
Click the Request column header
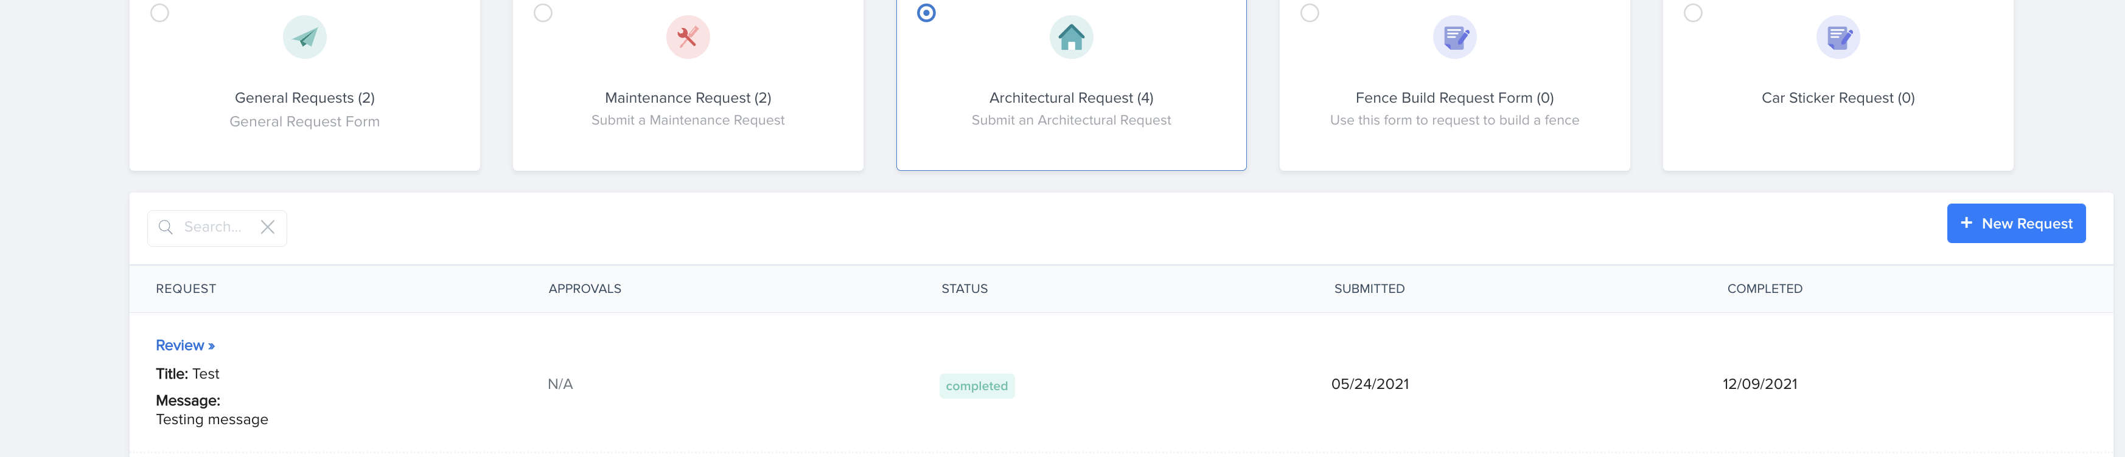point(186,289)
